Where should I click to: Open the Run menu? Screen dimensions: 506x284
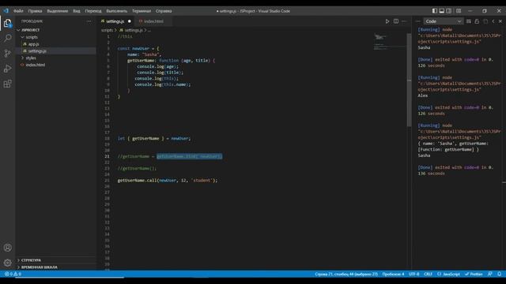[x=116, y=11]
